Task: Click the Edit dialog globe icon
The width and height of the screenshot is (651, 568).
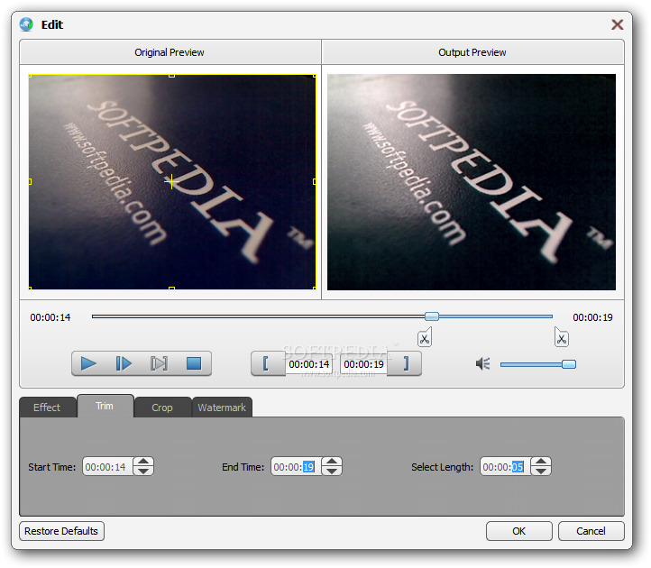Action: click(26, 24)
